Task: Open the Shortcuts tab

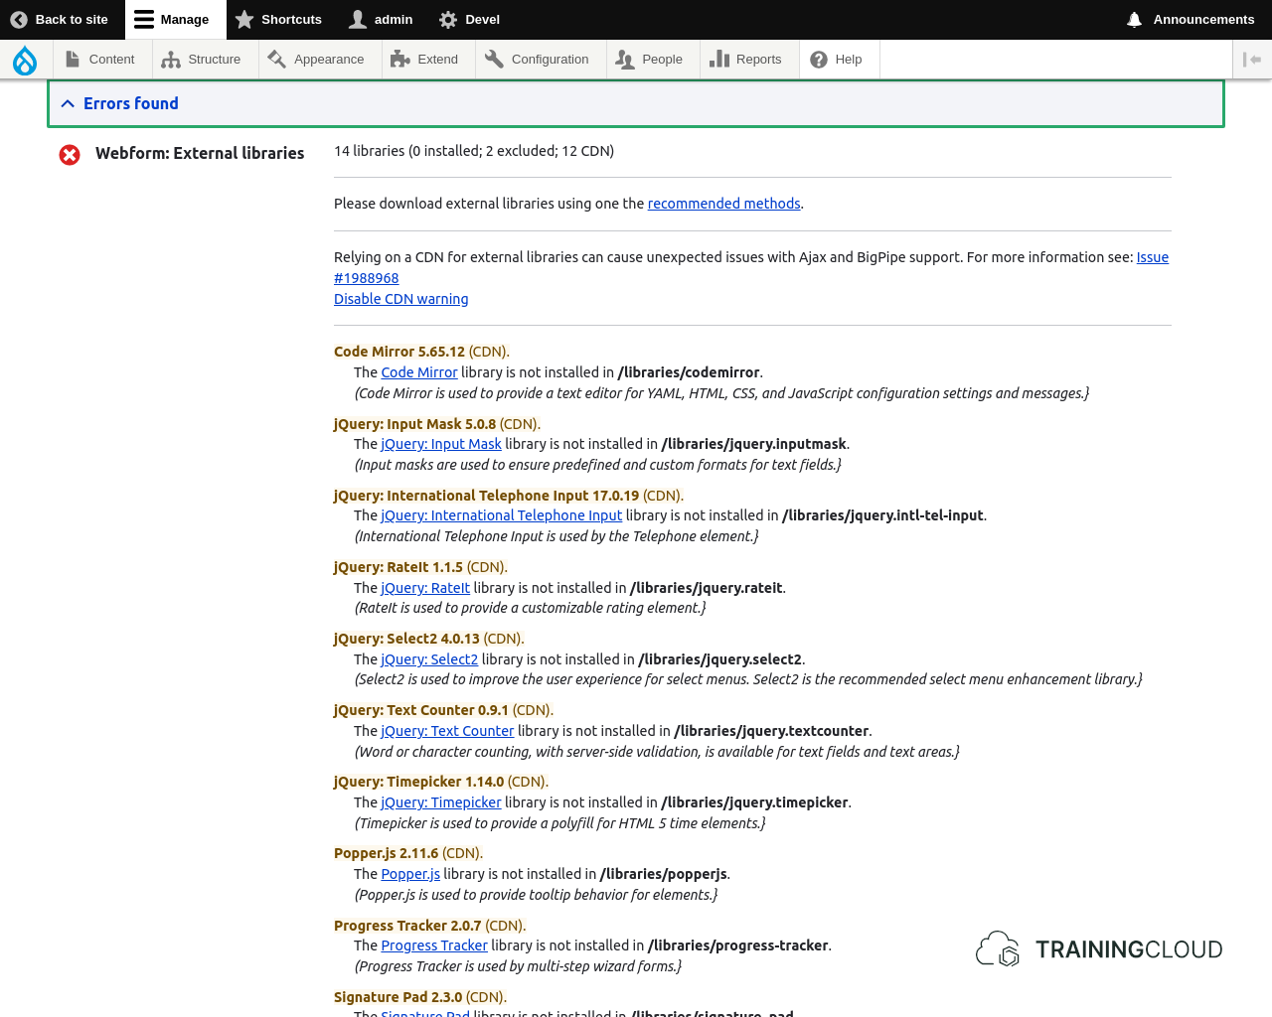Action: pyautogui.click(x=279, y=20)
